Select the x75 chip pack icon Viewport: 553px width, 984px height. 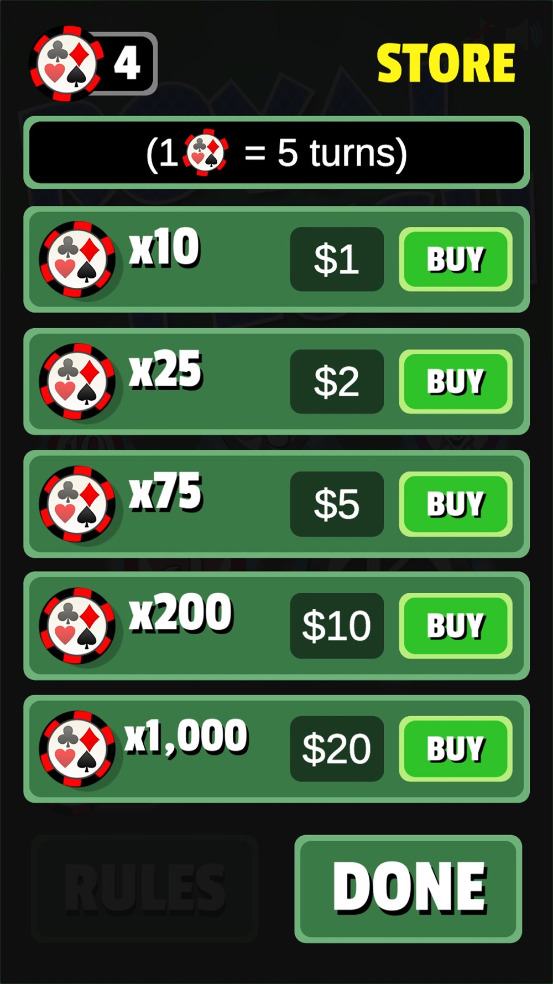click(x=77, y=504)
